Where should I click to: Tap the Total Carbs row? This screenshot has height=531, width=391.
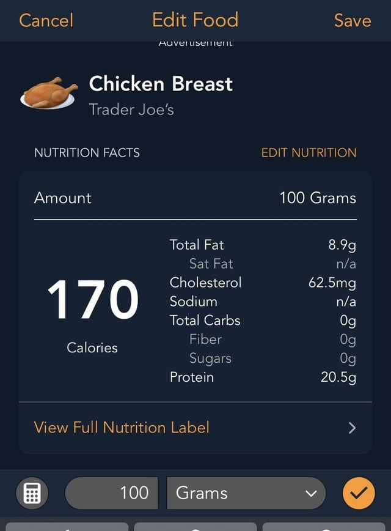[x=263, y=321]
